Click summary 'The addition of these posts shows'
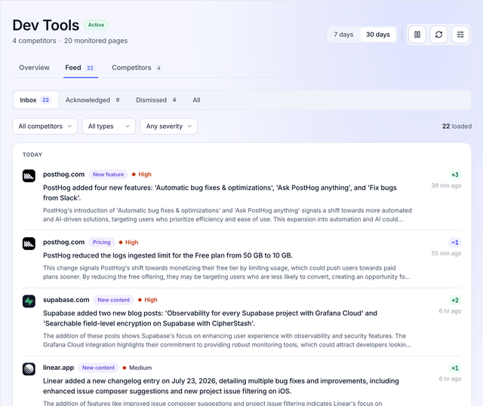The width and height of the screenshot is (483, 406). pyautogui.click(x=227, y=340)
